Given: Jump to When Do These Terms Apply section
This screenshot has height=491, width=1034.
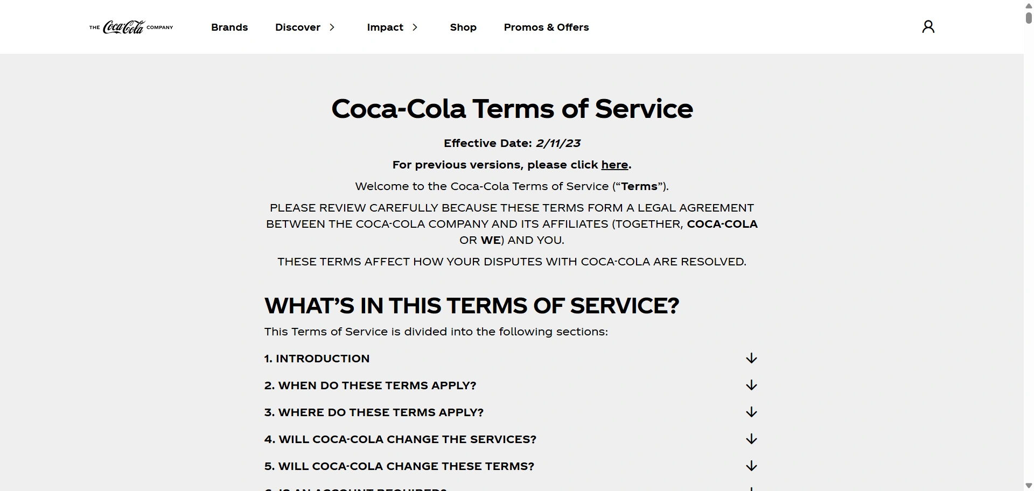Looking at the screenshot, I should click(x=370, y=385).
